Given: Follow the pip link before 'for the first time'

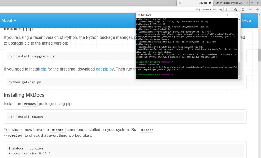Looking at the screenshot, I should point(44,69).
